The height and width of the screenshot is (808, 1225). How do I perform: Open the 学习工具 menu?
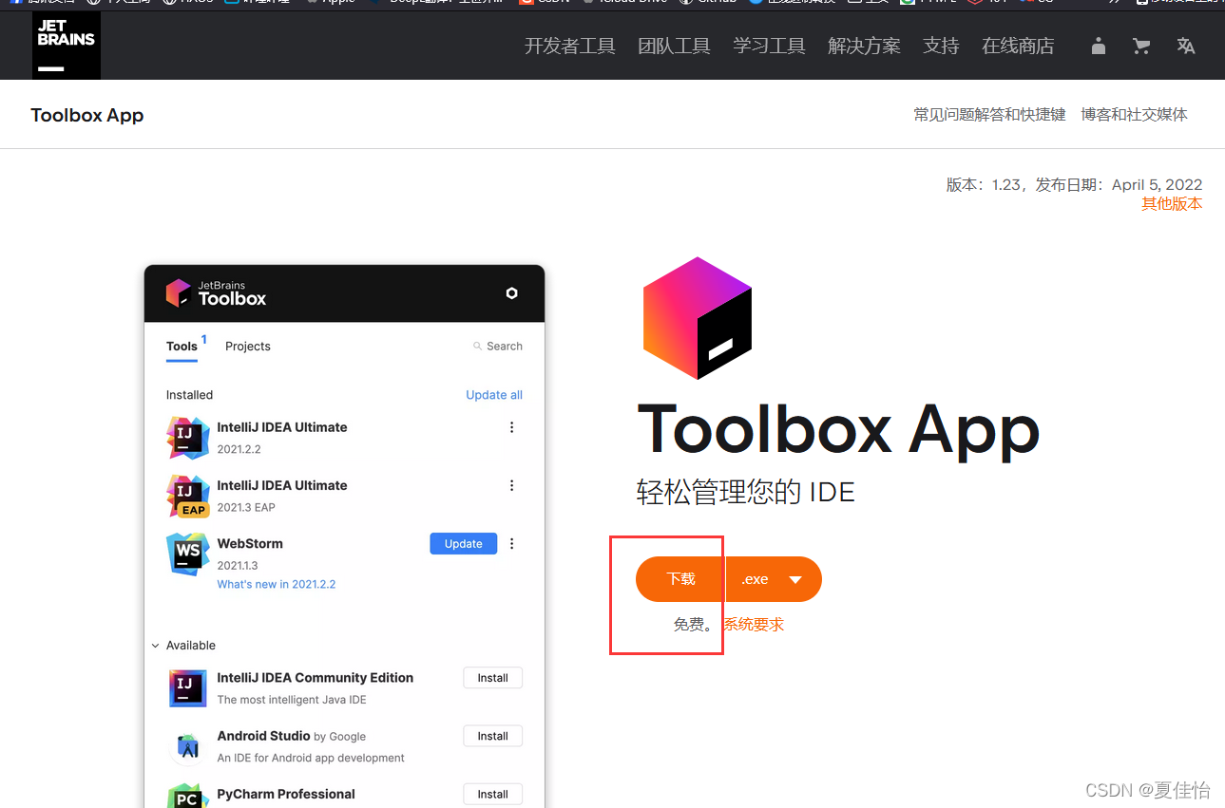(770, 46)
